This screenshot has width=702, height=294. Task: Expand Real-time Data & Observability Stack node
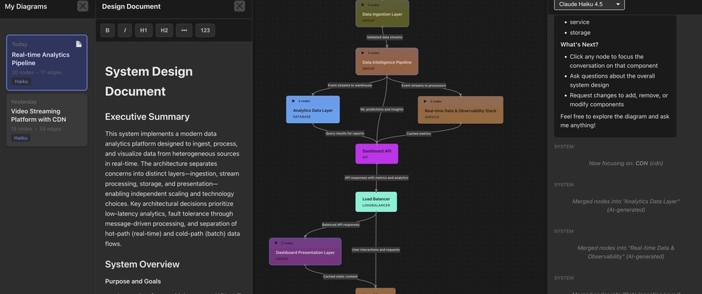[x=425, y=101]
